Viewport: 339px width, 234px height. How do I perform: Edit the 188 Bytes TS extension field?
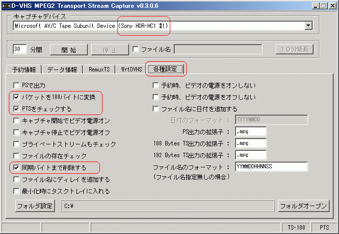coord(251,143)
